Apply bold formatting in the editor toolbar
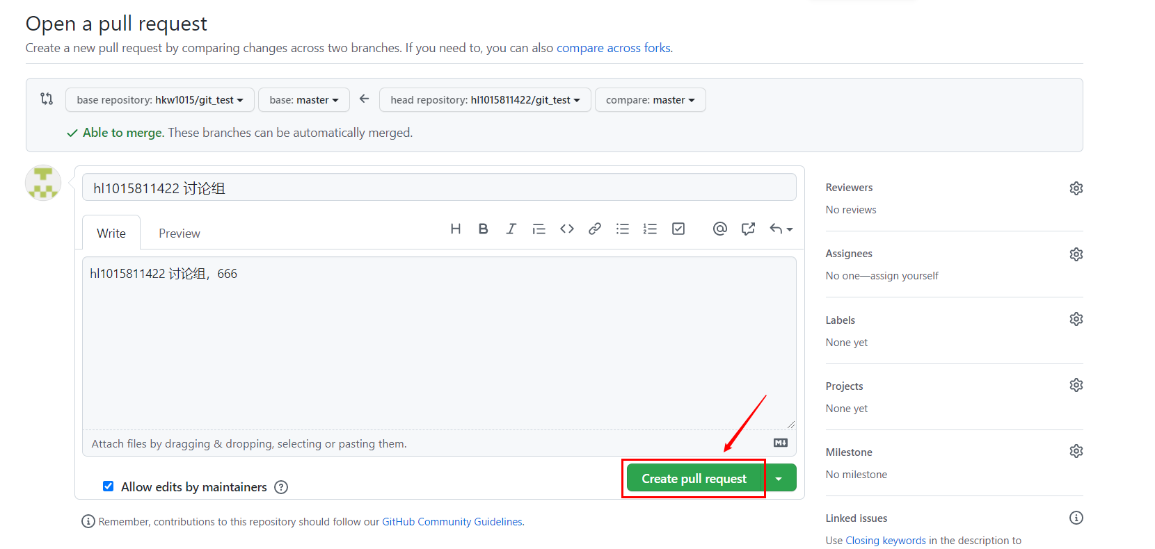This screenshot has height=549, width=1155. pos(483,229)
